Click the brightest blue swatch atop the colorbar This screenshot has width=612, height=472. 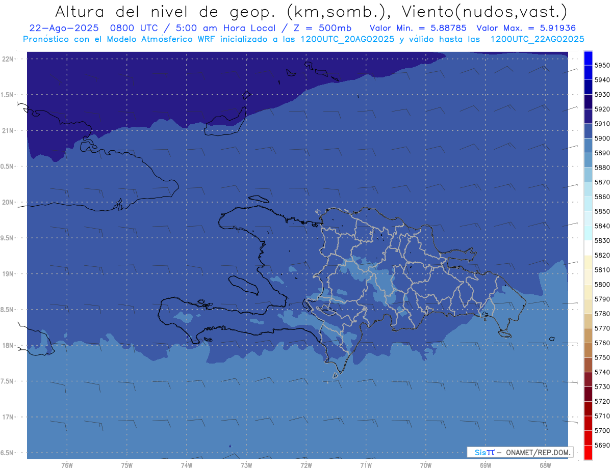588,58
